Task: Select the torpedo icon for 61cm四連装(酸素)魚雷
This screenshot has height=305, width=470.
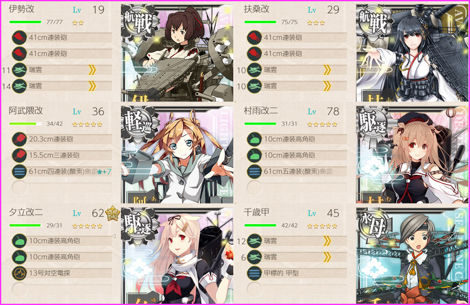Action: [x=19, y=172]
